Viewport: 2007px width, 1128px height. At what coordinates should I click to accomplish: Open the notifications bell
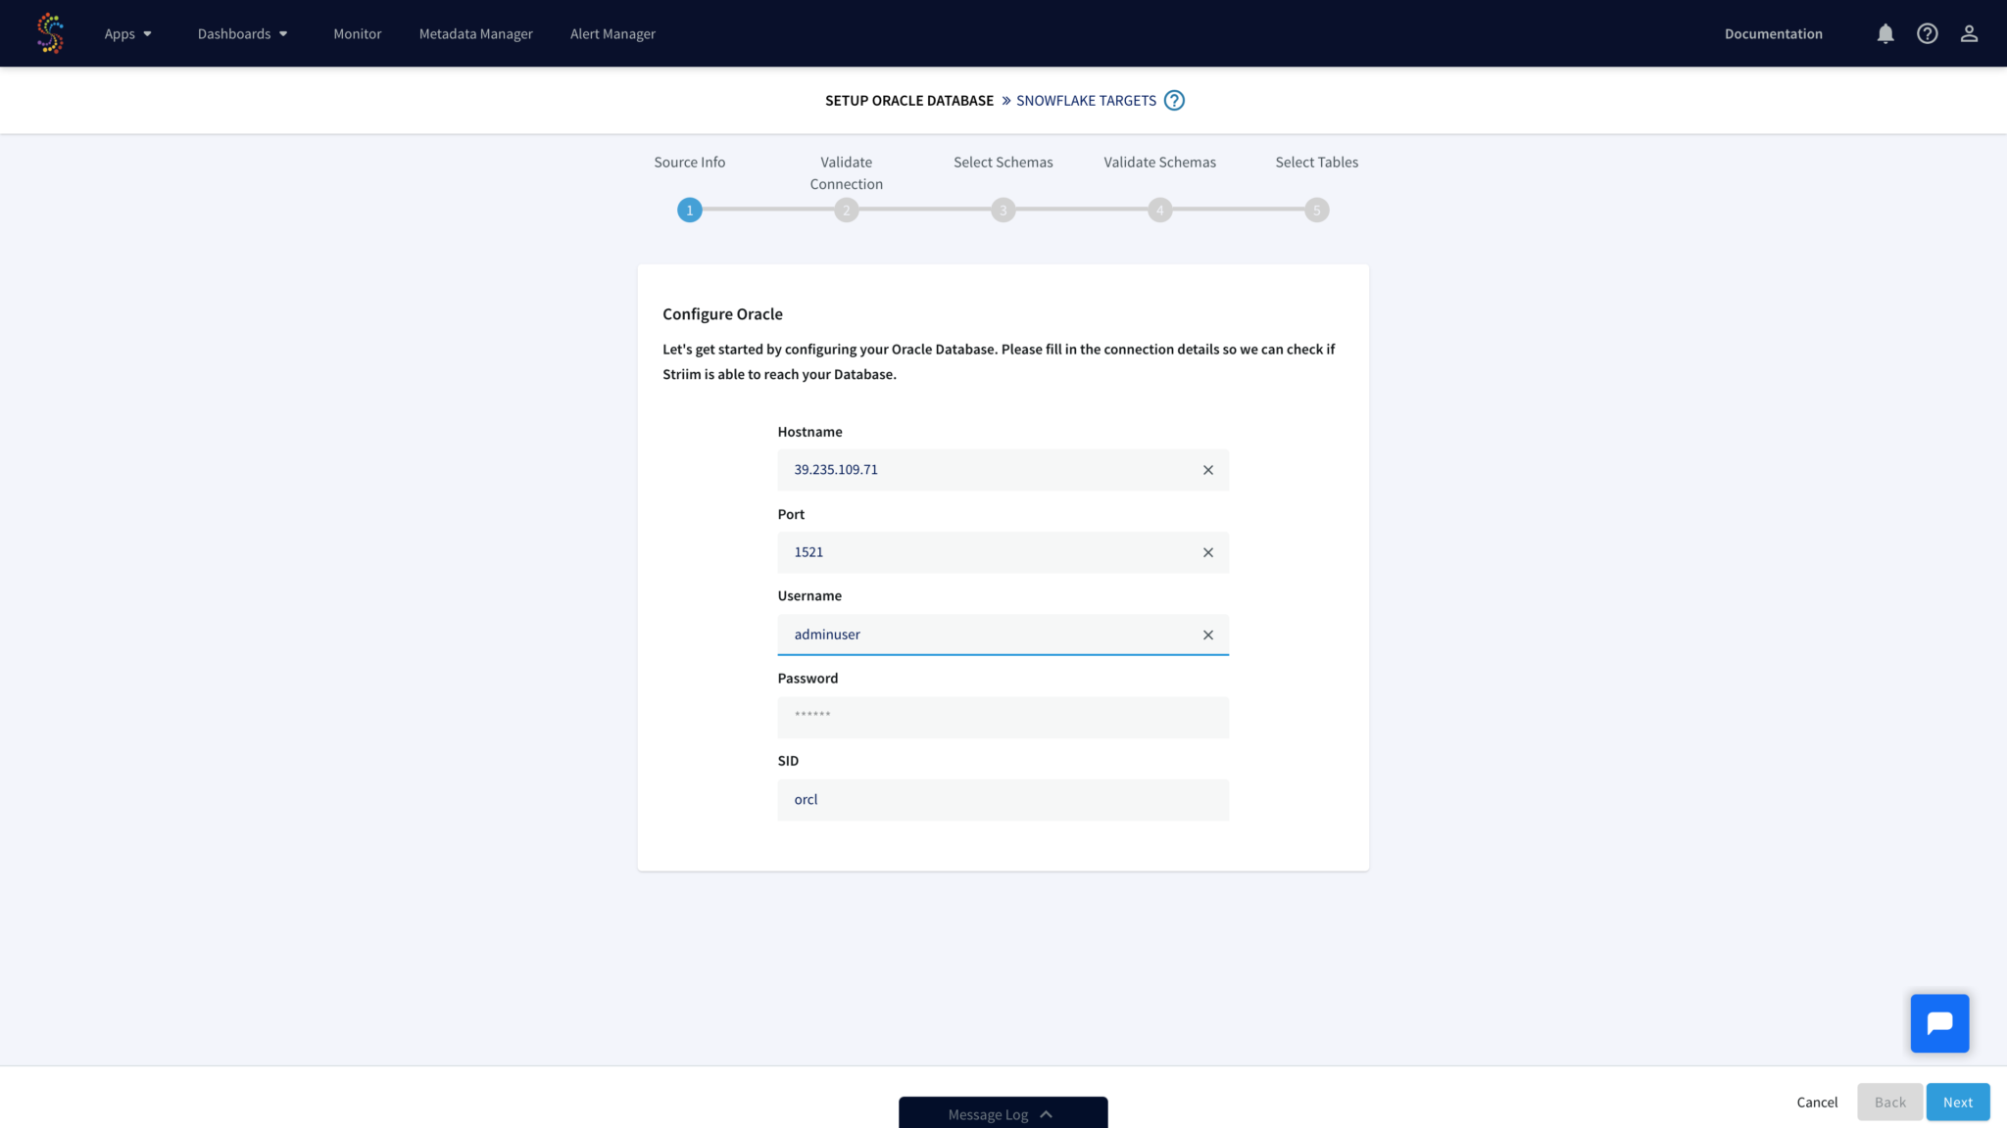pos(1885,33)
